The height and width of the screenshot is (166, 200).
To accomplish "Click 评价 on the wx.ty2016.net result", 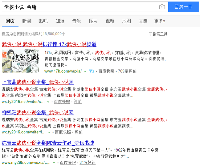I will pos(78,102).
